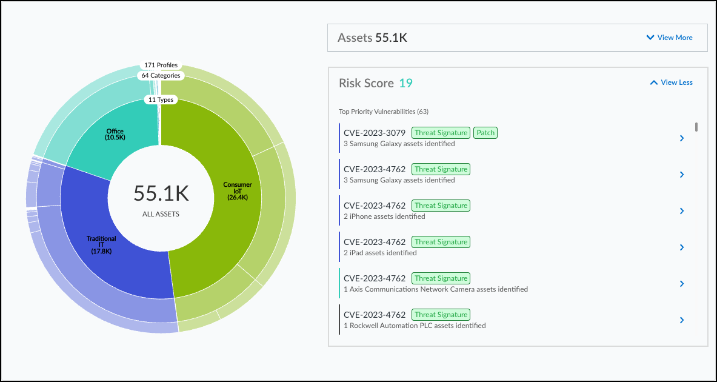Image resolution: width=717 pixels, height=382 pixels.
Task: Click the 64 Categories ring label
Action: pos(161,76)
